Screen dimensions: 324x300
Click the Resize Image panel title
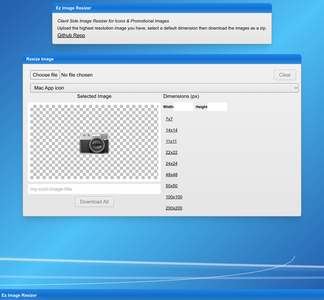point(40,59)
